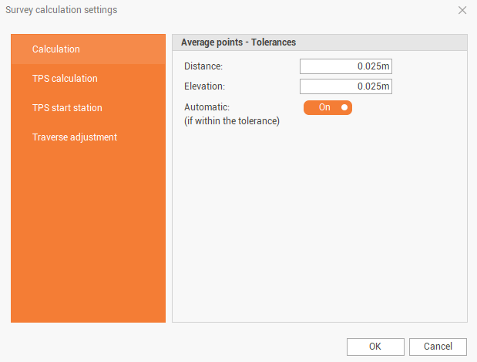Go to Traverse adjustment settings
This screenshot has height=362, width=477.
point(75,137)
